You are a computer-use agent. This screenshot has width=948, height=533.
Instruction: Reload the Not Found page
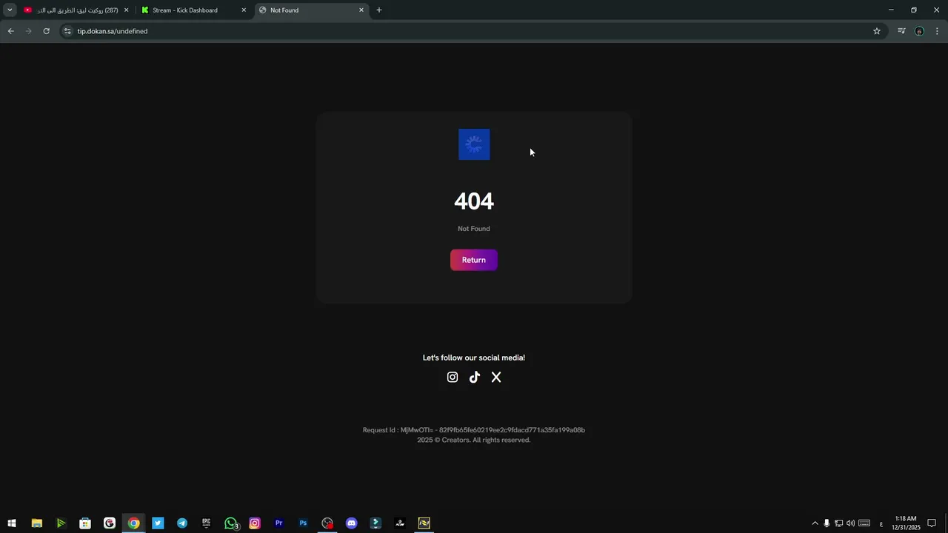46,31
